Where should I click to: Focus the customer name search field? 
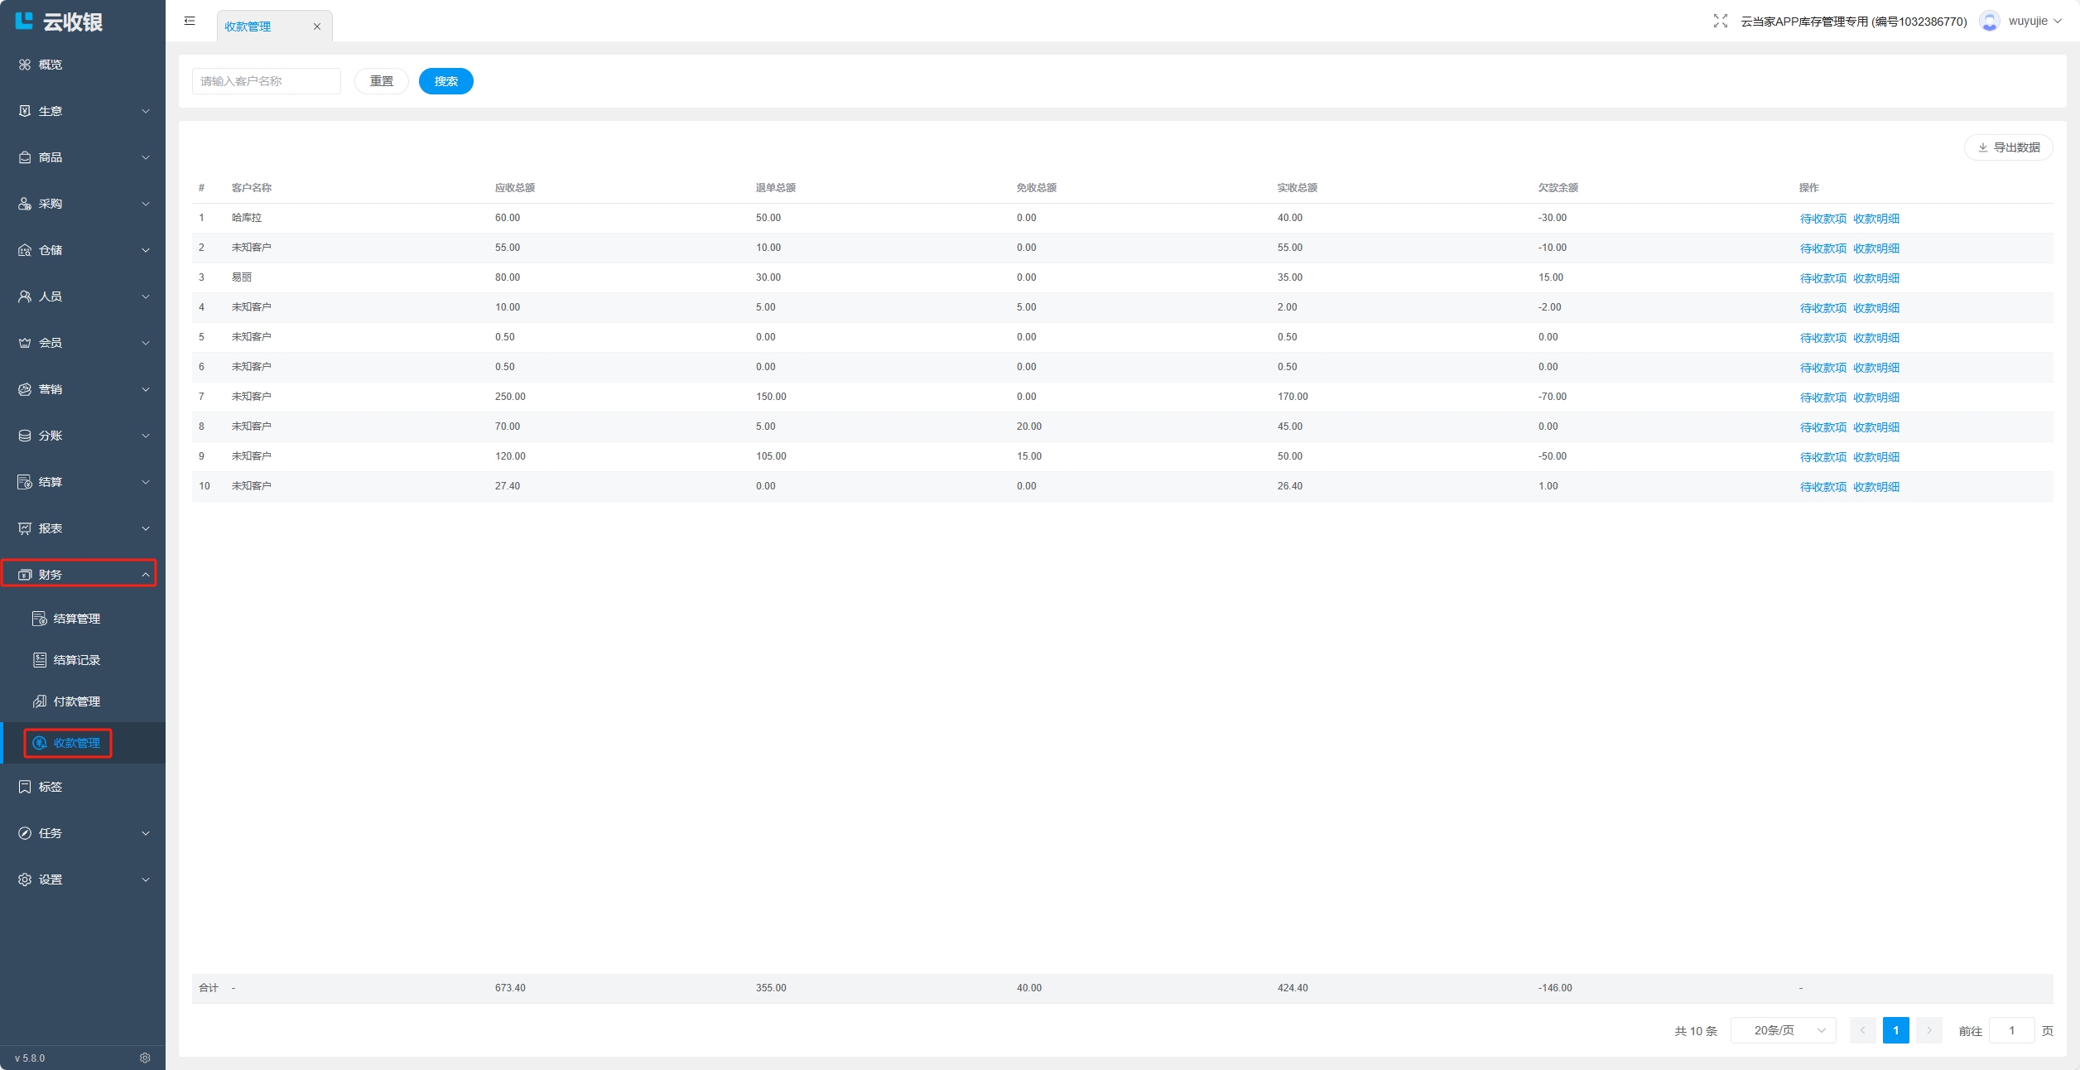pyautogui.click(x=266, y=81)
